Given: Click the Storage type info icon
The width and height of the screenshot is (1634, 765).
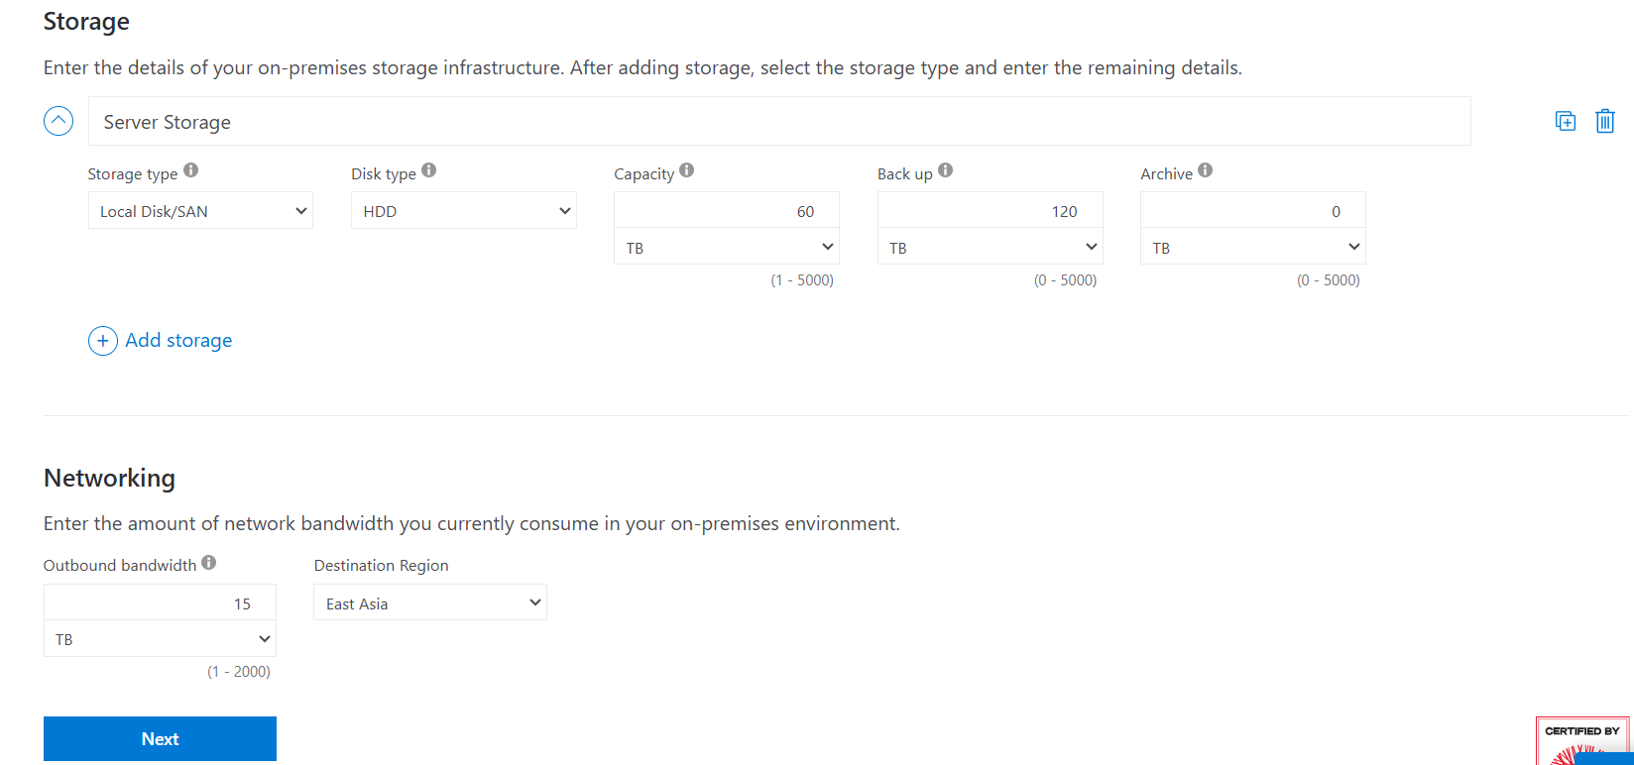Looking at the screenshot, I should click(191, 170).
